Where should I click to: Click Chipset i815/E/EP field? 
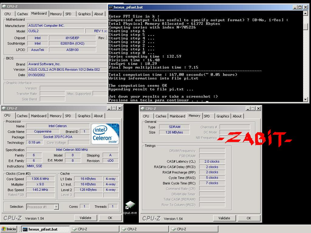(x=72, y=38)
